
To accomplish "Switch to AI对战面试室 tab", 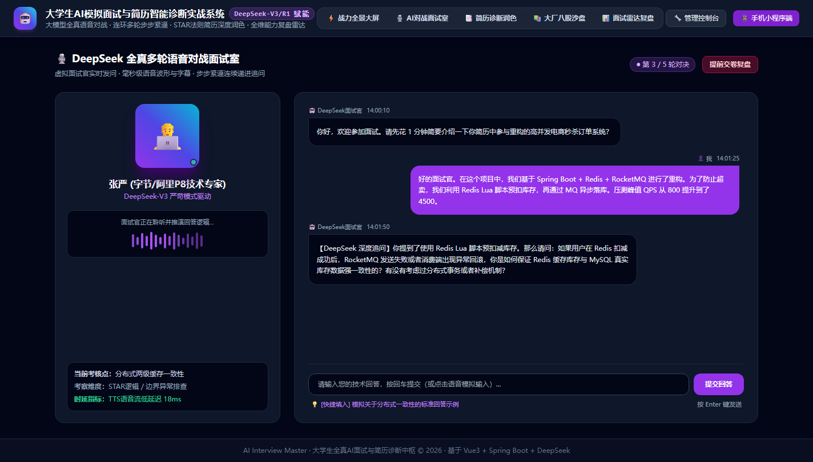I will coord(422,18).
